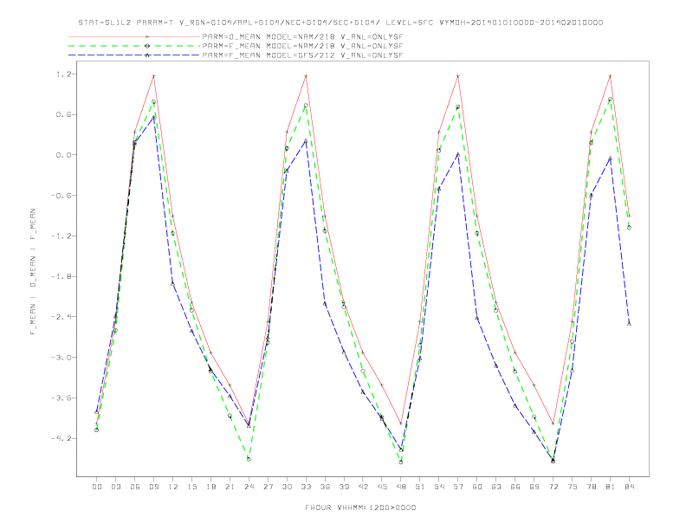Click the x-axis tick label 36
Viewport: 686px width, 530px height.
(325, 487)
